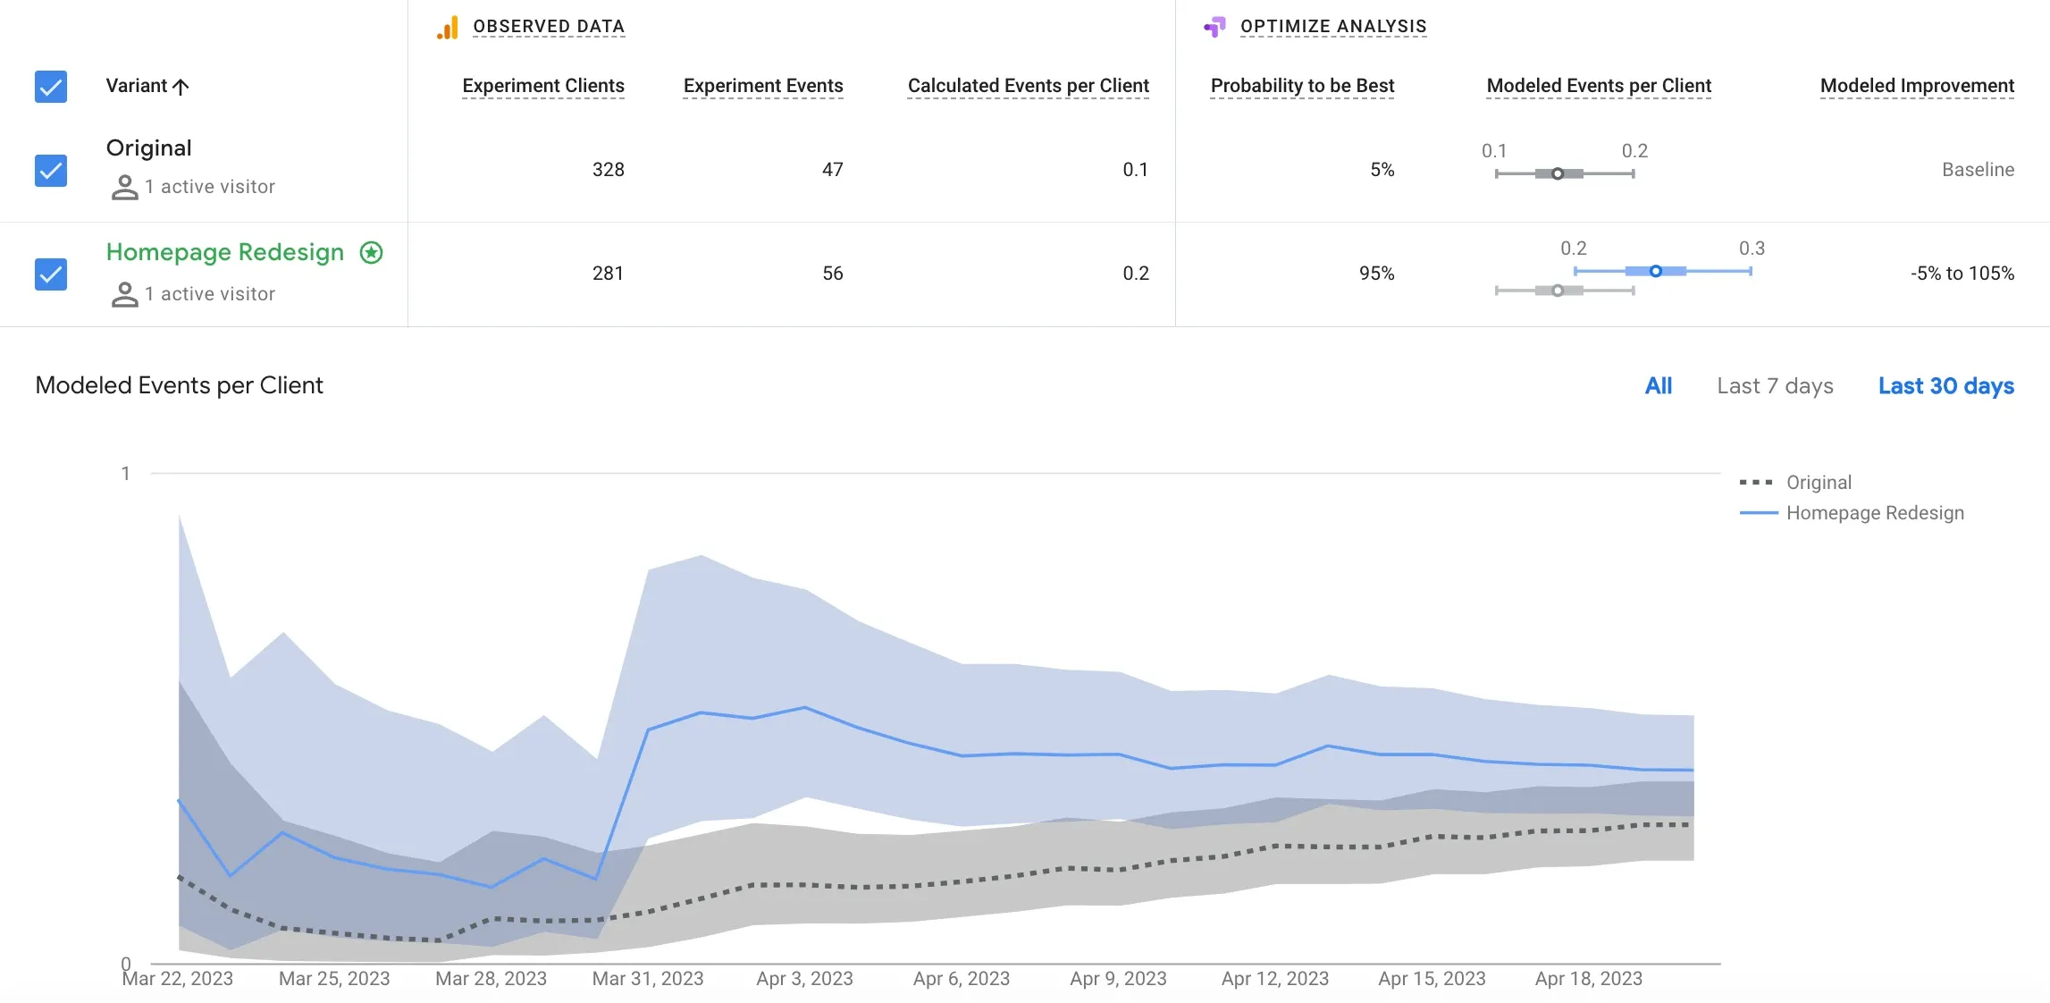
Task: Click the Google Analytics bar-chart icon
Action: pyautogui.click(x=448, y=28)
